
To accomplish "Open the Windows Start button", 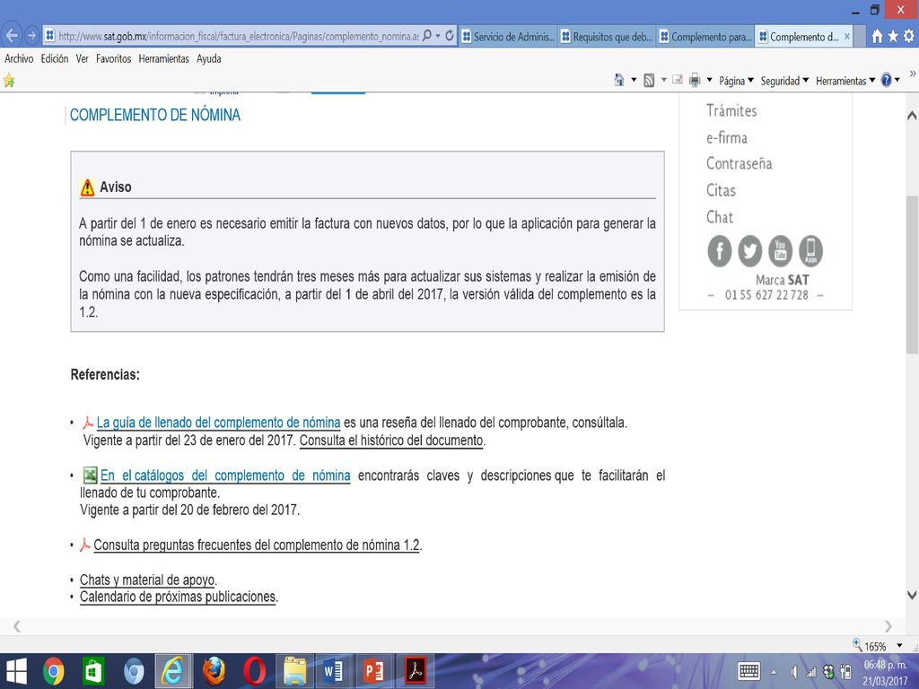I will pyautogui.click(x=16, y=671).
